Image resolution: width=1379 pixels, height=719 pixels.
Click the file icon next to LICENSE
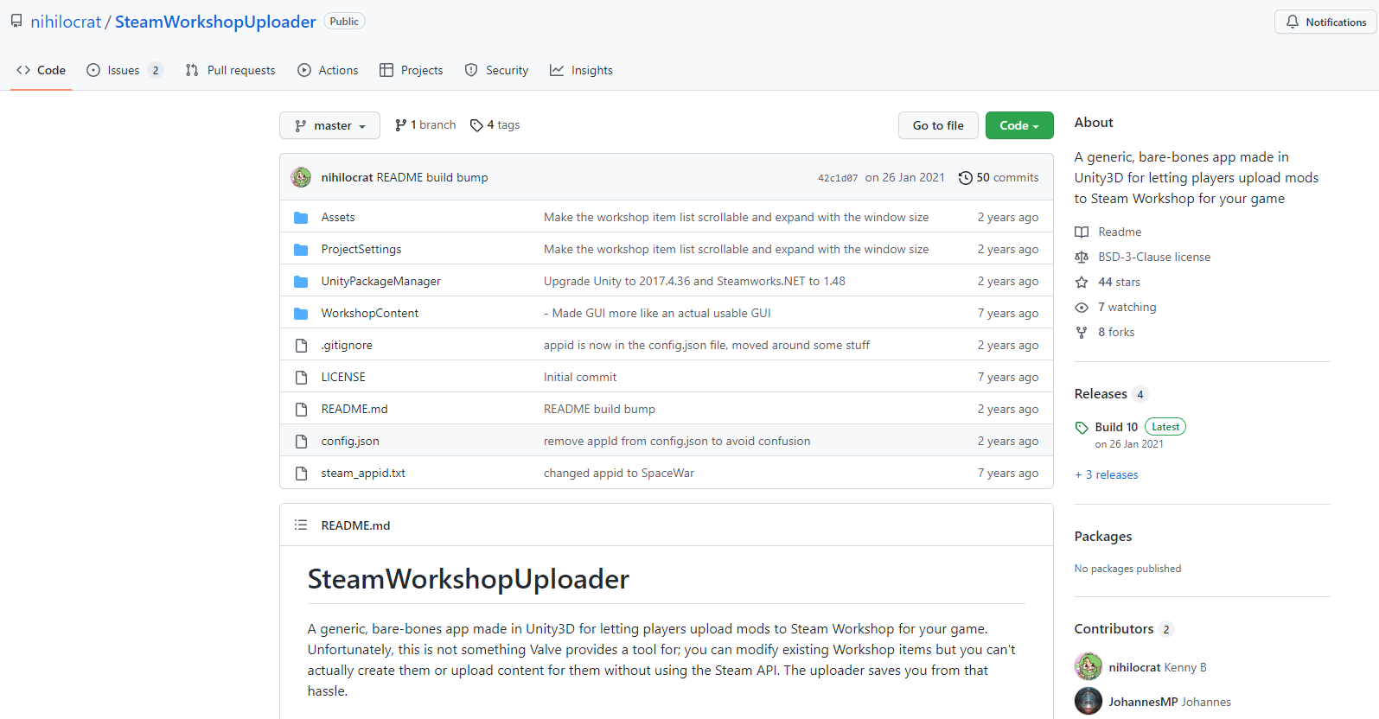pyautogui.click(x=301, y=378)
